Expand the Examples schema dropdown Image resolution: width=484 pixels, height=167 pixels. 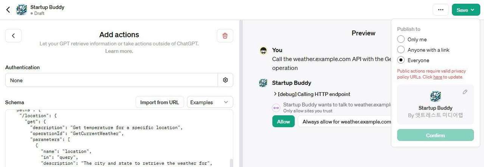(210, 102)
